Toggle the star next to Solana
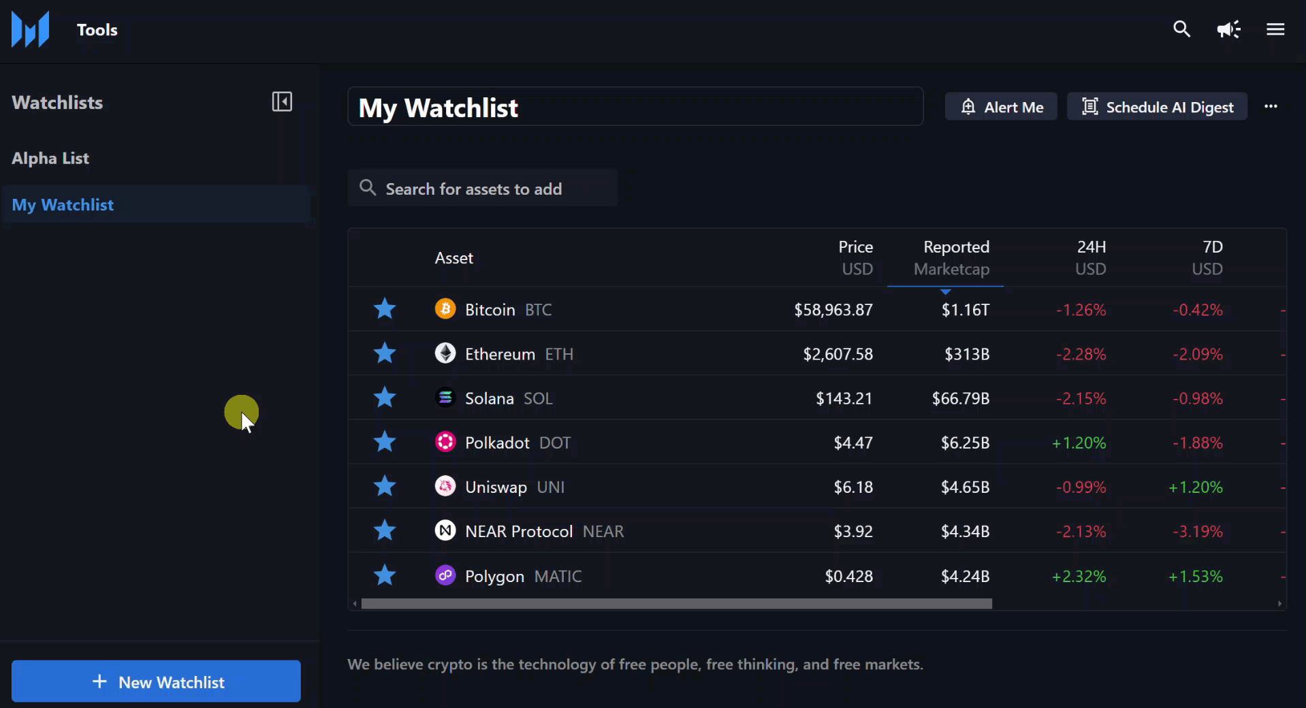The height and width of the screenshot is (708, 1306). point(384,398)
